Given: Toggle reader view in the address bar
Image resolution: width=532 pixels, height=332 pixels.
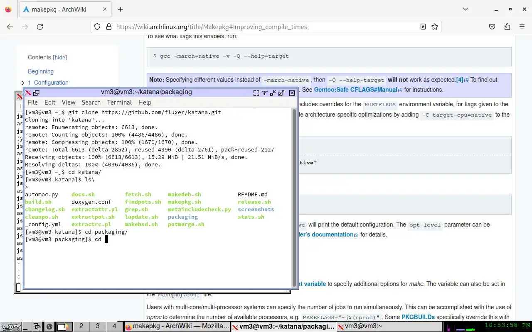Looking at the screenshot, I should point(423,27).
